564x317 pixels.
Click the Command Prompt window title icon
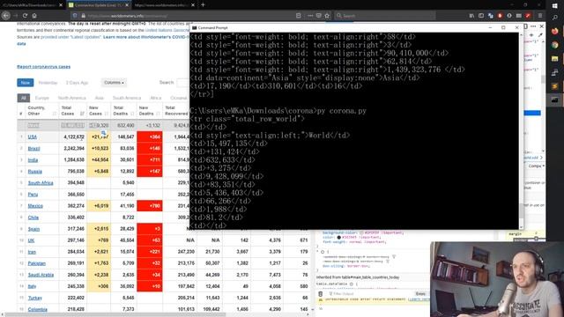tap(194, 27)
